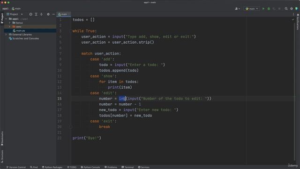Click the Run with Coverage icon
The image size is (300, 169).
274,8
